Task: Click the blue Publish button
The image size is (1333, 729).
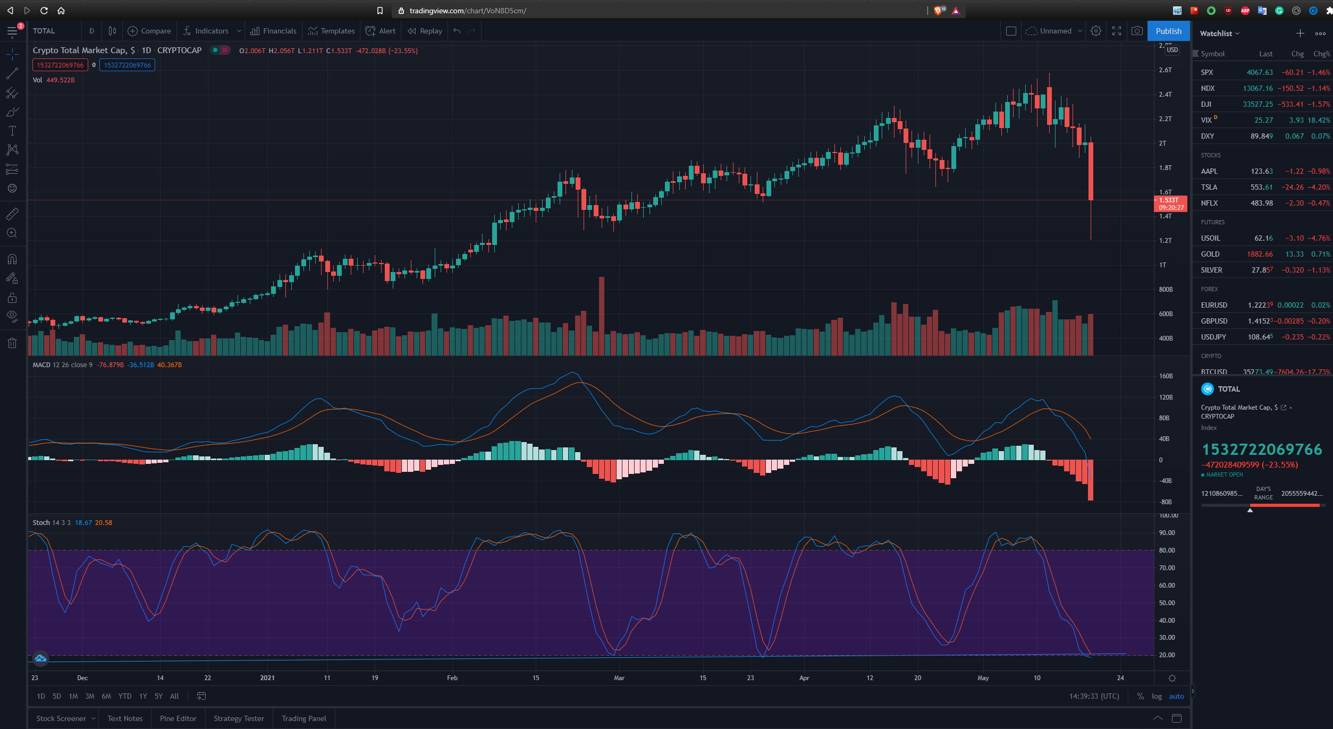Action: click(1168, 31)
